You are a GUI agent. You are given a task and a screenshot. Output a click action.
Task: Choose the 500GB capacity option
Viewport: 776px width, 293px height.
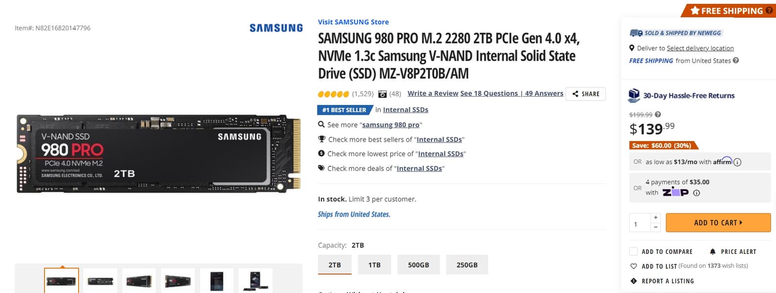[419, 265]
